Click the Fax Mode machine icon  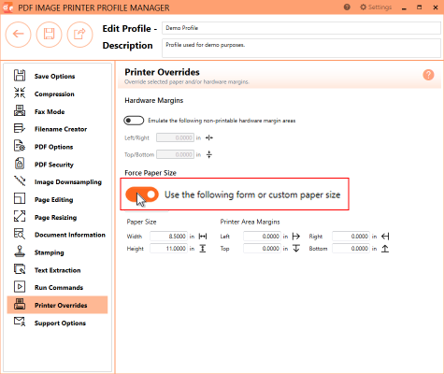point(20,110)
